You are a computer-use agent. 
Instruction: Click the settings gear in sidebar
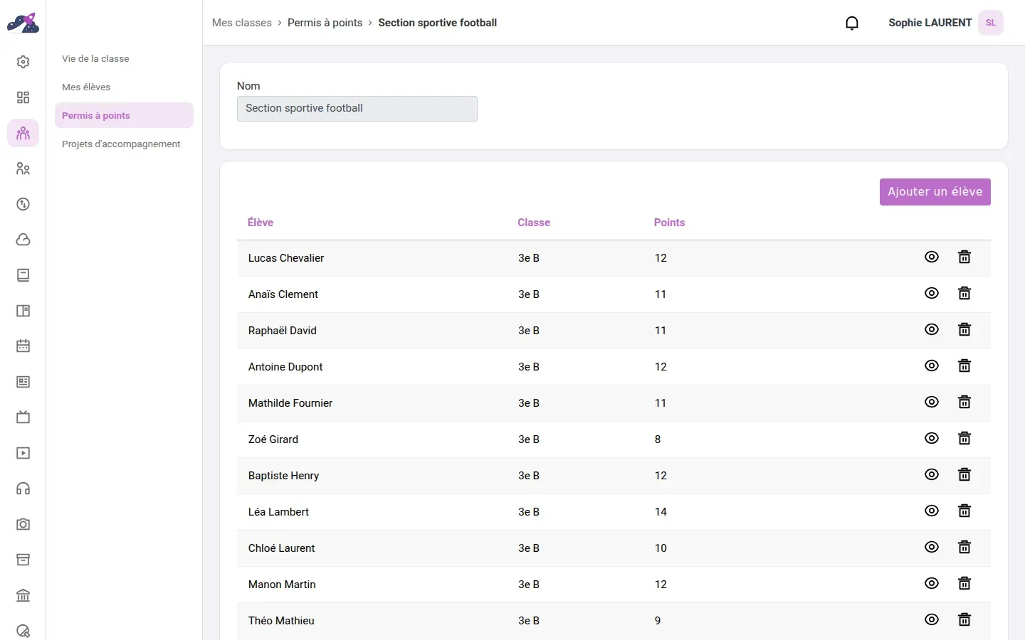(23, 62)
